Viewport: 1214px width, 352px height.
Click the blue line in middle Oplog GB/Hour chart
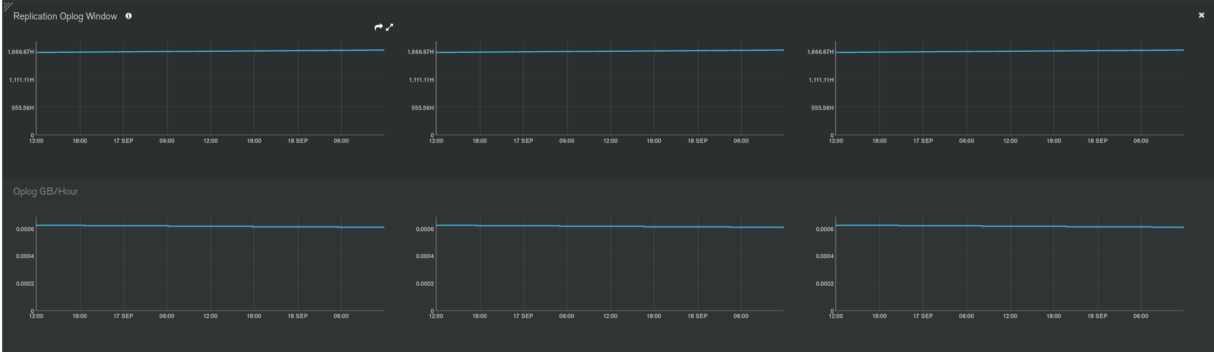point(610,226)
